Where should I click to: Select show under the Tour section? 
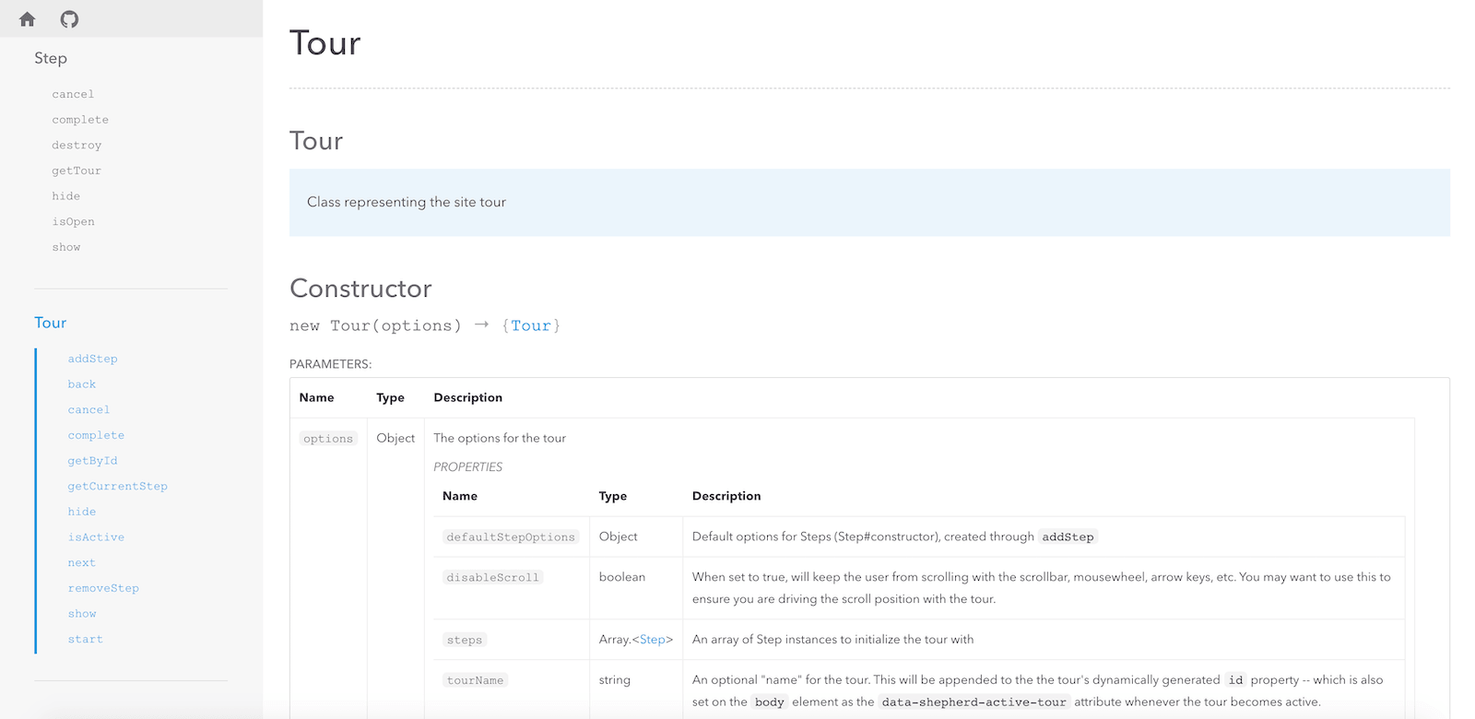[x=82, y=614]
